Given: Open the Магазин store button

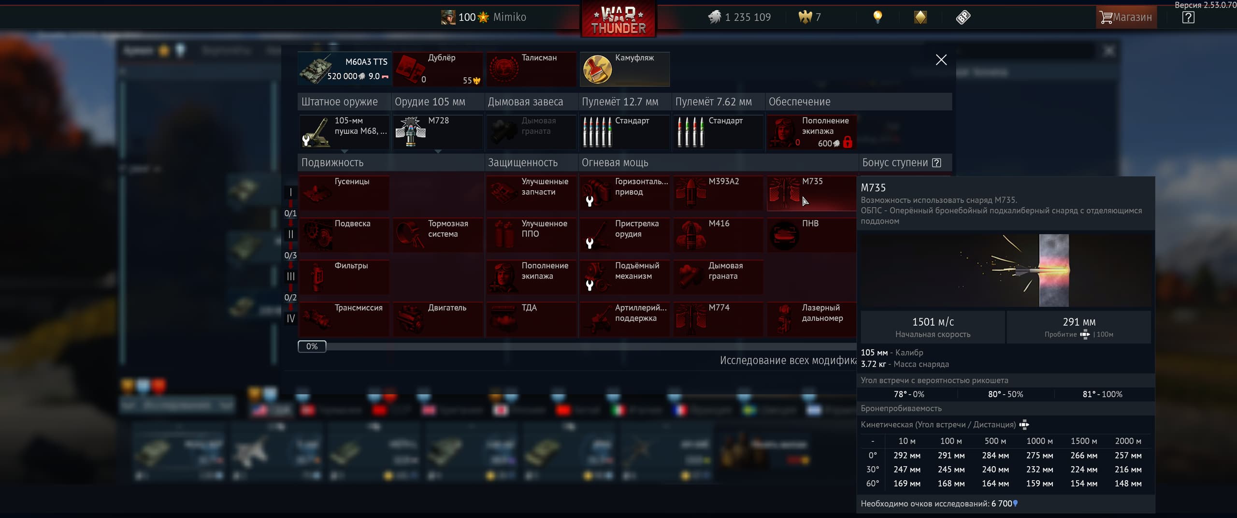Looking at the screenshot, I should click(1126, 17).
